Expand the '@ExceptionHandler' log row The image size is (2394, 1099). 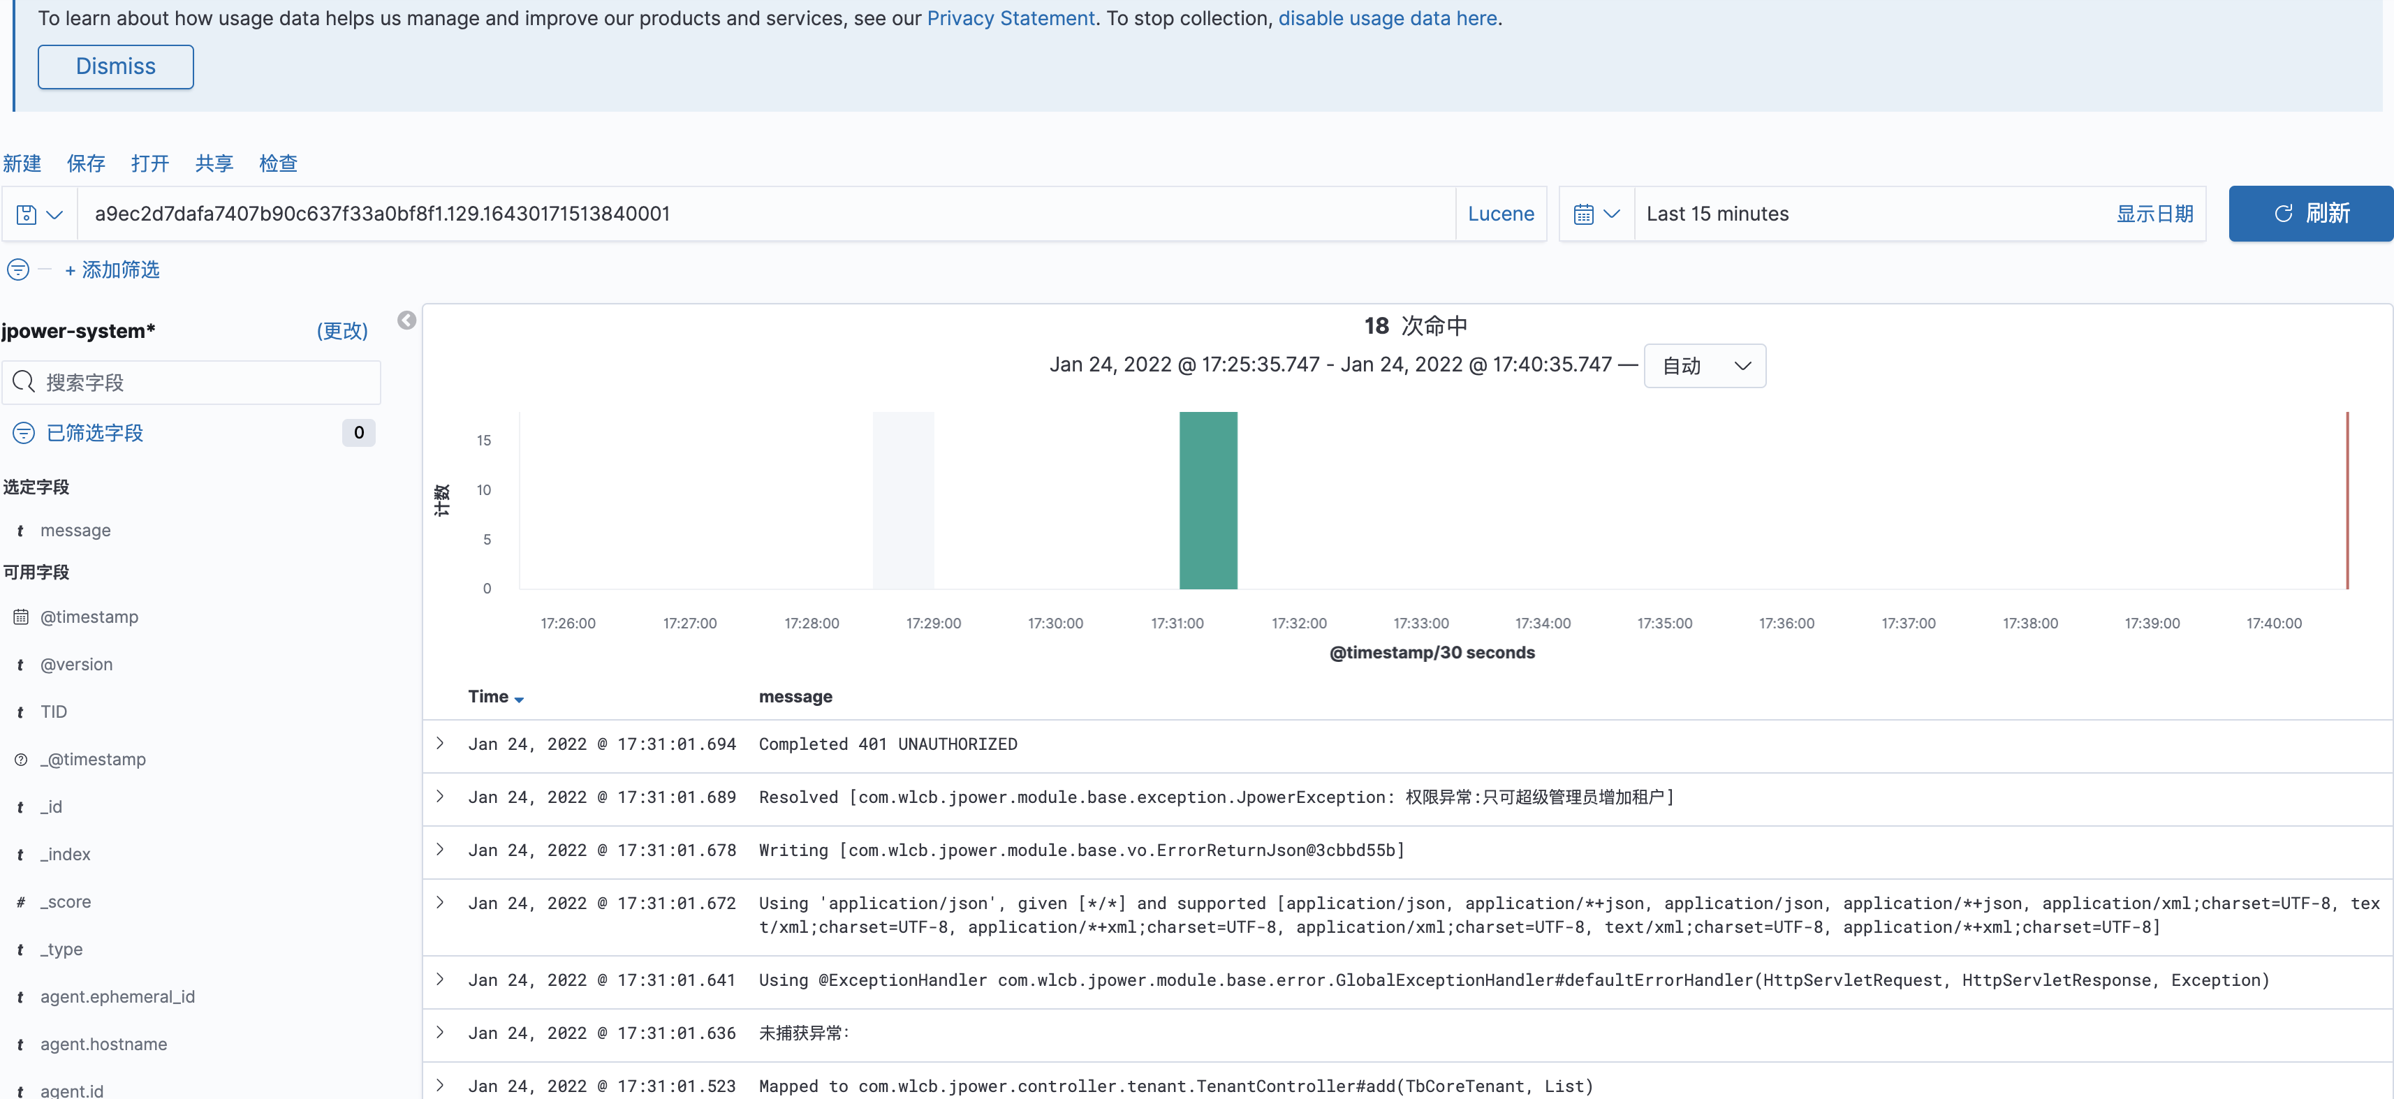click(x=441, y=979)
